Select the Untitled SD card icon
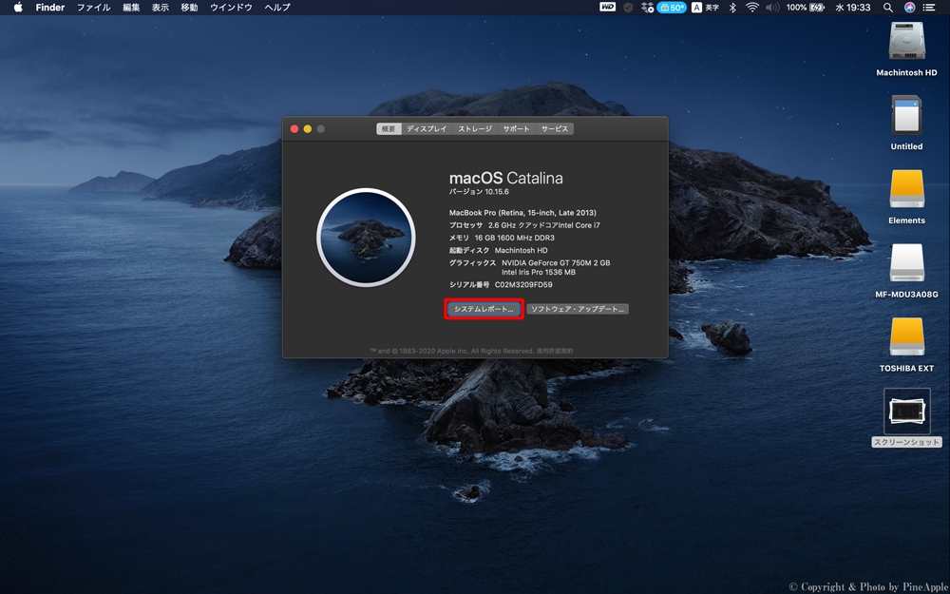This screenshot has height=594, width=950. [906, 115]
